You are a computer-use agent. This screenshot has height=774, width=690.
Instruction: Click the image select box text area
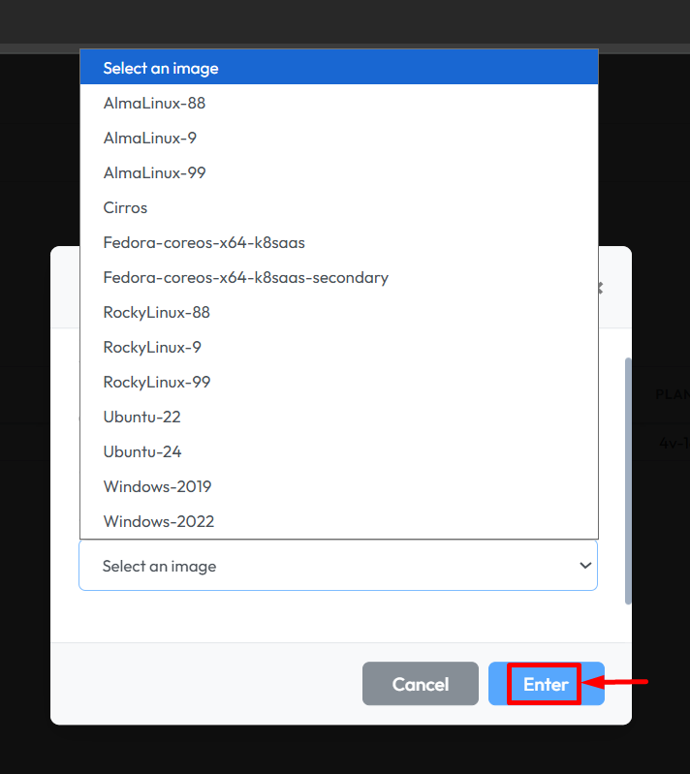pos(291,566)
